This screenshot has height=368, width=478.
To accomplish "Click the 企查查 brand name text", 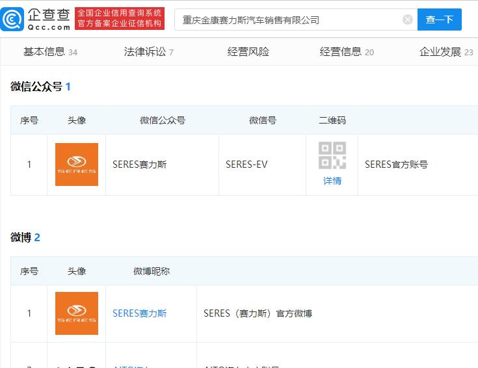I will (x=49, y=15).
